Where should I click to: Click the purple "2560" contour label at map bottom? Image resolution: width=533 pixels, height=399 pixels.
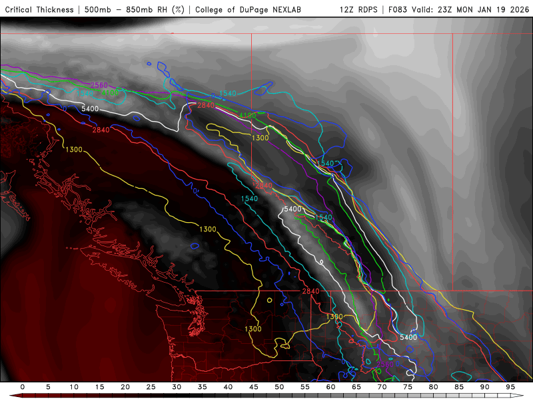pyautogui.click(x=385, y=364)
